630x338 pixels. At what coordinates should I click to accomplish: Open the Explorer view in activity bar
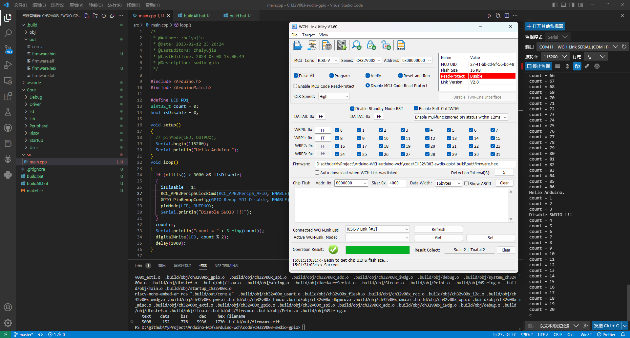8,18
